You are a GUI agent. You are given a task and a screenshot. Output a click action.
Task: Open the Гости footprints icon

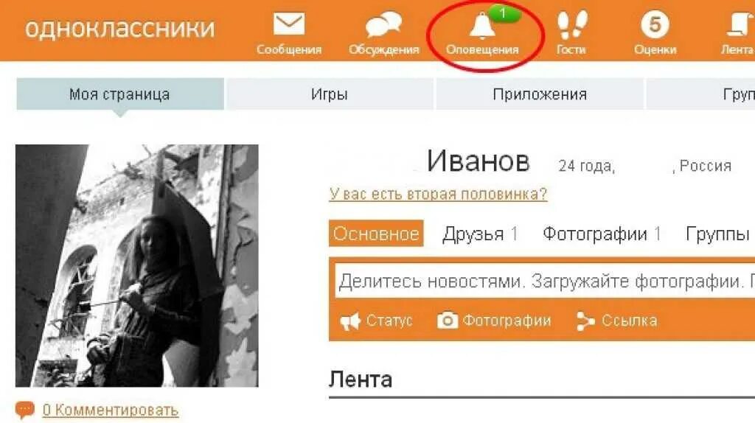[x=572, y=24]
